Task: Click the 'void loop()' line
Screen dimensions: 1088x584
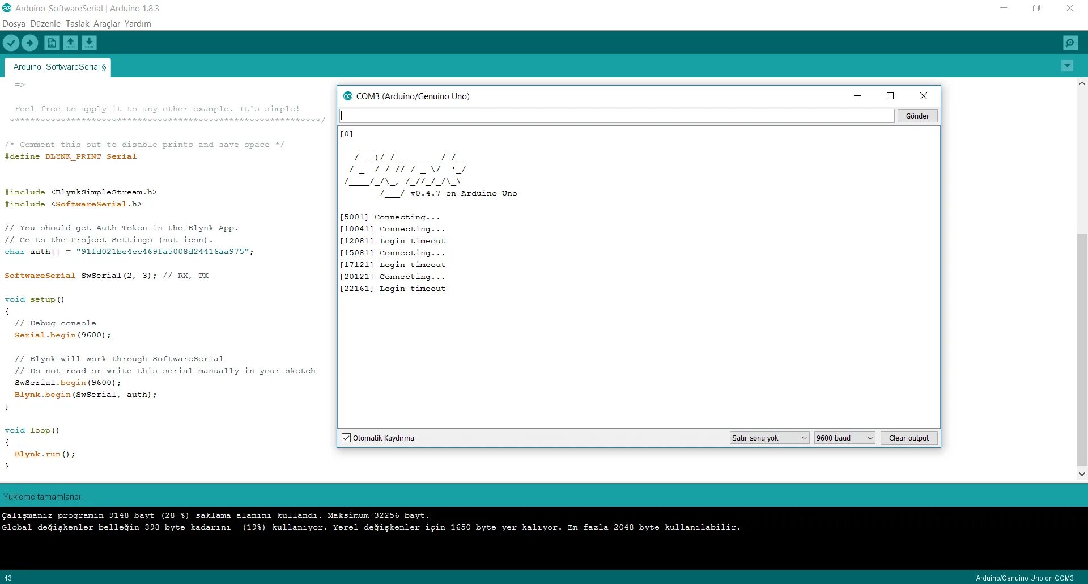Action: [x=32, y=430]
